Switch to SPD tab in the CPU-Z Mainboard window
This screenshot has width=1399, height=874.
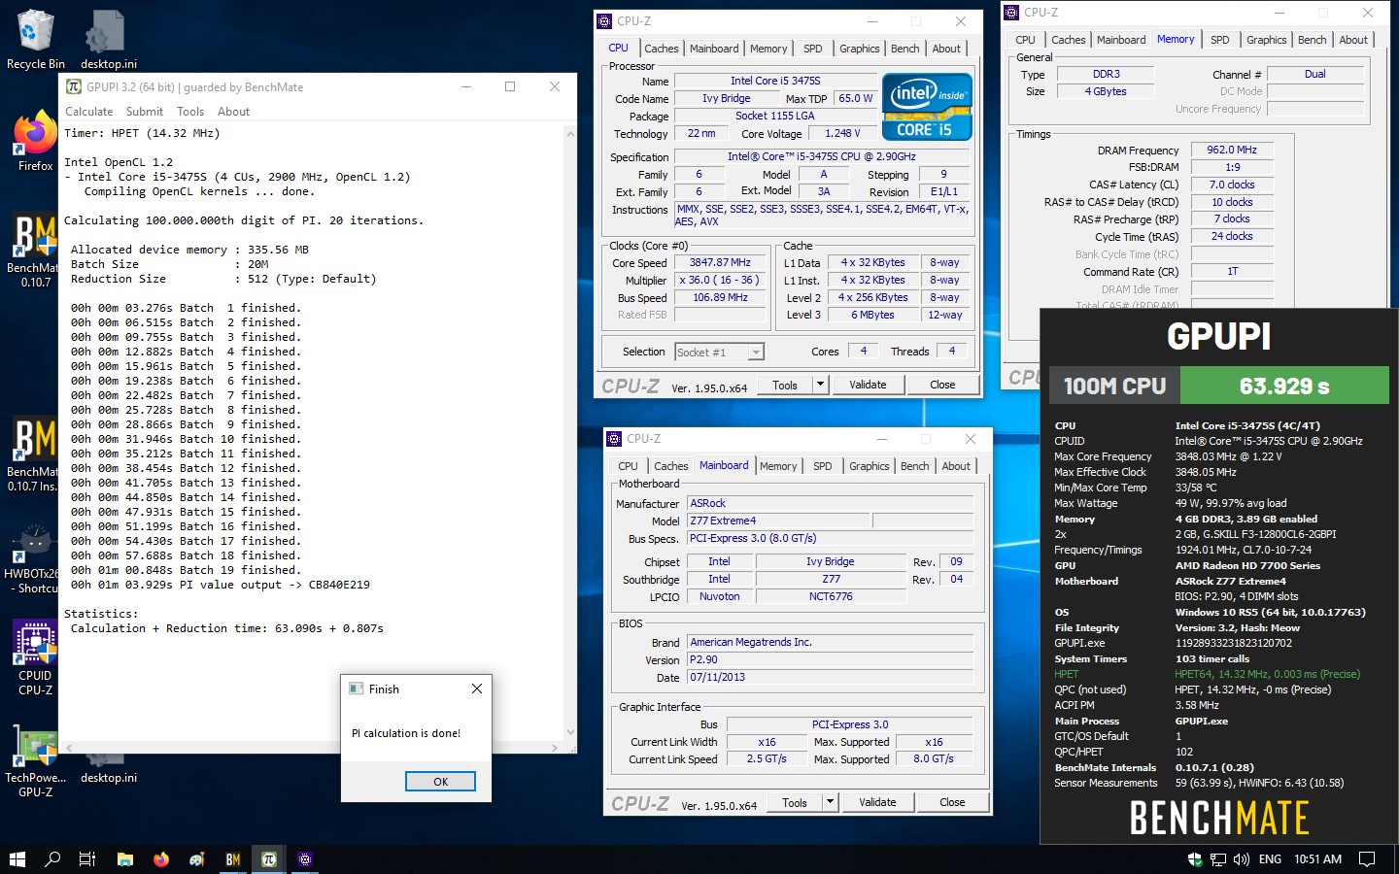coord(823,466)
